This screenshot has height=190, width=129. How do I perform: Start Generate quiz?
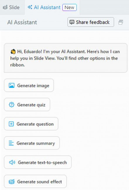pyautogui.click(x=27, y=105)
